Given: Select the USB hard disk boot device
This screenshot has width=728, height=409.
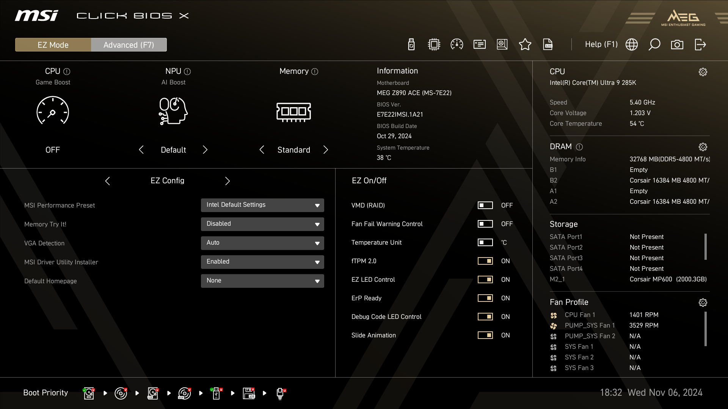Looking at the screenshot, I should pos(153,393).
